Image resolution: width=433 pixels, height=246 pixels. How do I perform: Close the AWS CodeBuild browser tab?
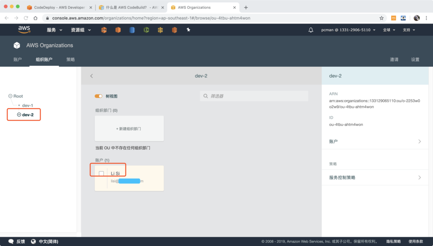coord(162,8)
